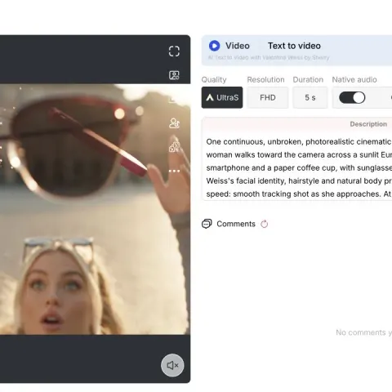Toggle the Native audio switch
The height and width of the screenshot is (392, 392).
352,97
